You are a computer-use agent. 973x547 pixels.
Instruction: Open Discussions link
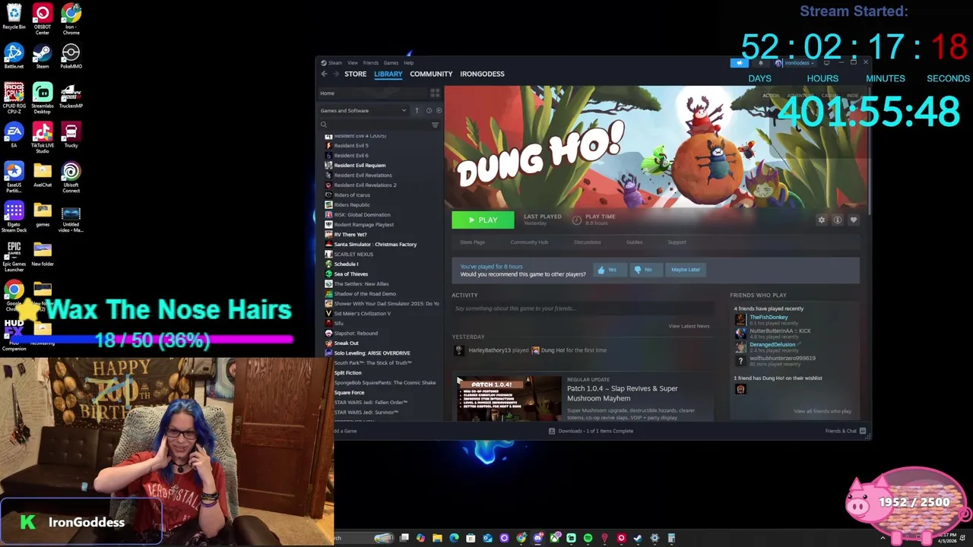587,242
